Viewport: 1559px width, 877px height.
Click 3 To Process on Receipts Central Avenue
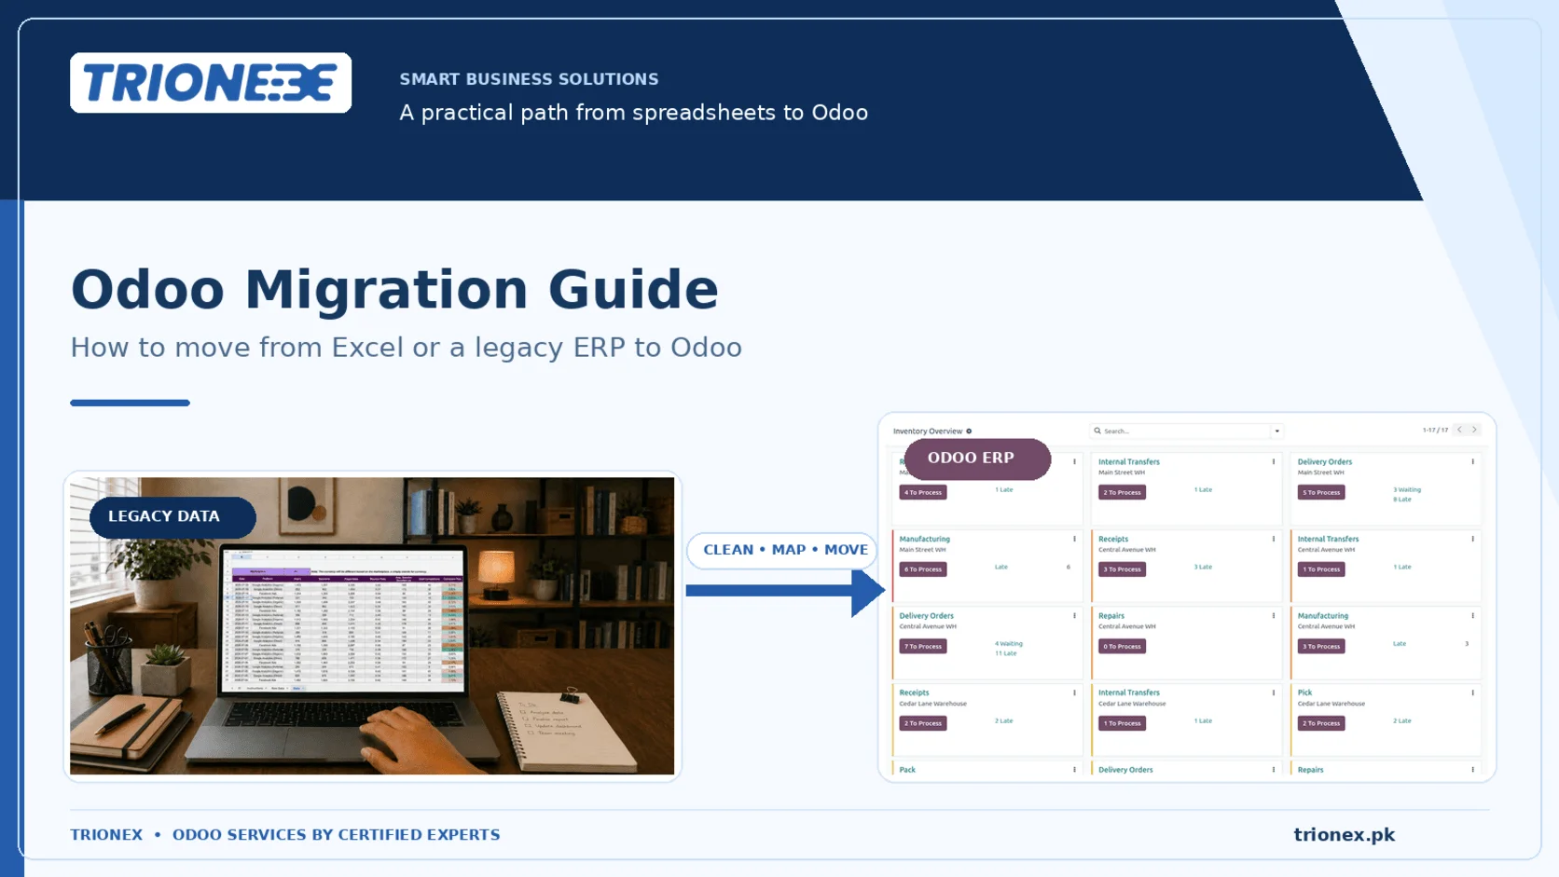pos(1122,569)
